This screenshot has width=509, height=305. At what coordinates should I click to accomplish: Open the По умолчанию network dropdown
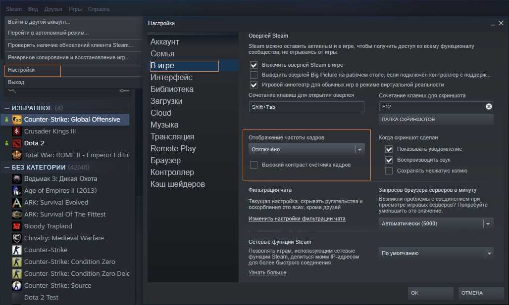click(436, 253)
